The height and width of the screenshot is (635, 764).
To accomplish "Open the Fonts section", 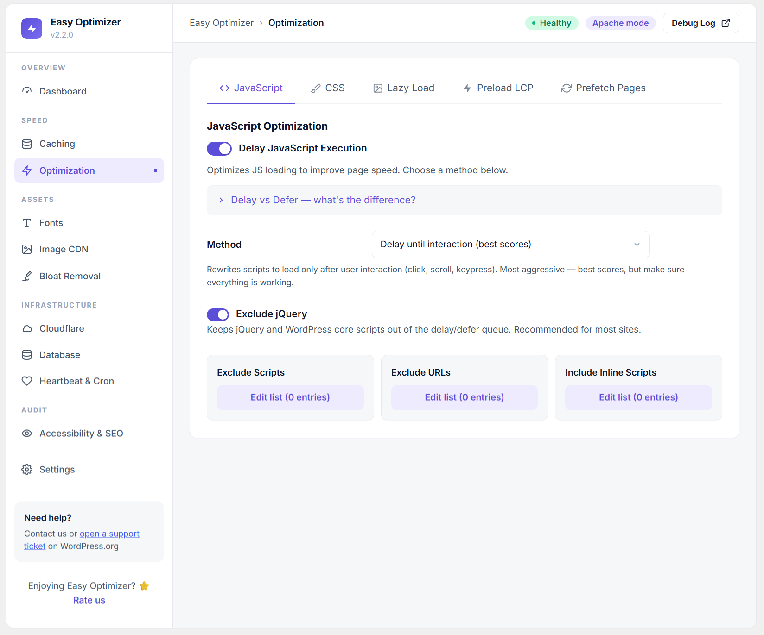I will 89,223.
